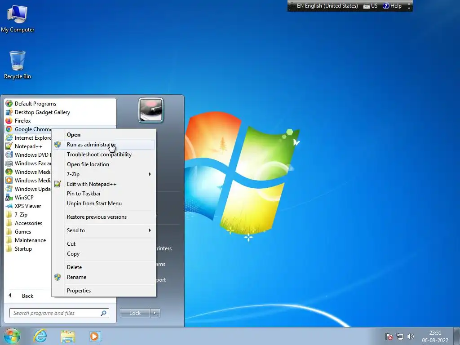The height and width of the screenshot is (345, 460).
Task: Click the Google Chrome icon in programs list
Action: click(9, 129)
